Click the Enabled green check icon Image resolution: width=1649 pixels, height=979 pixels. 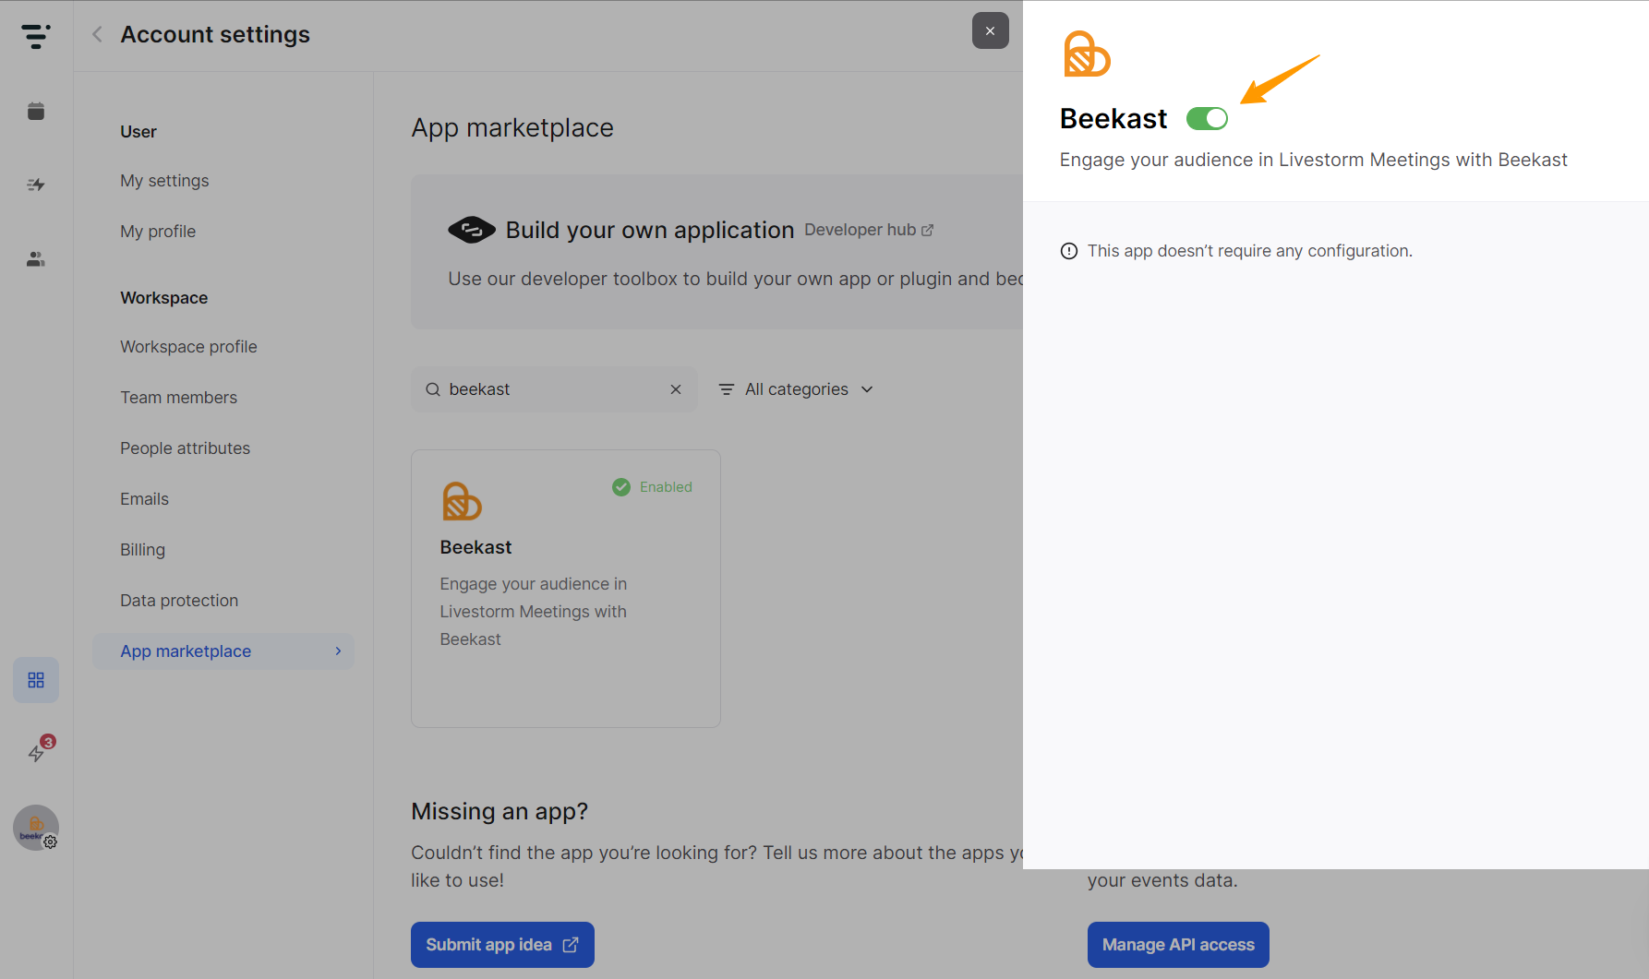click(x=621, y=486)
